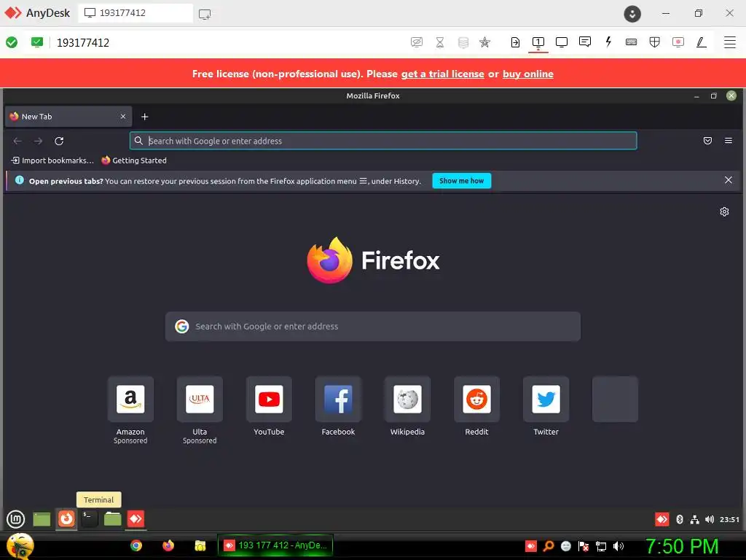
Task: Open a new Firefox tab with plus
Action: pos(145,117)
